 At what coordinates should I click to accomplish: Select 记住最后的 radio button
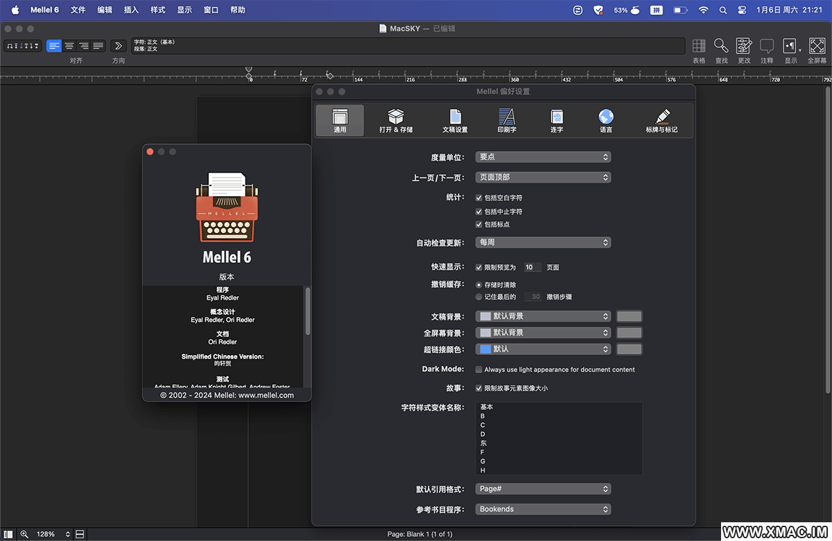[x=478, y=297]
